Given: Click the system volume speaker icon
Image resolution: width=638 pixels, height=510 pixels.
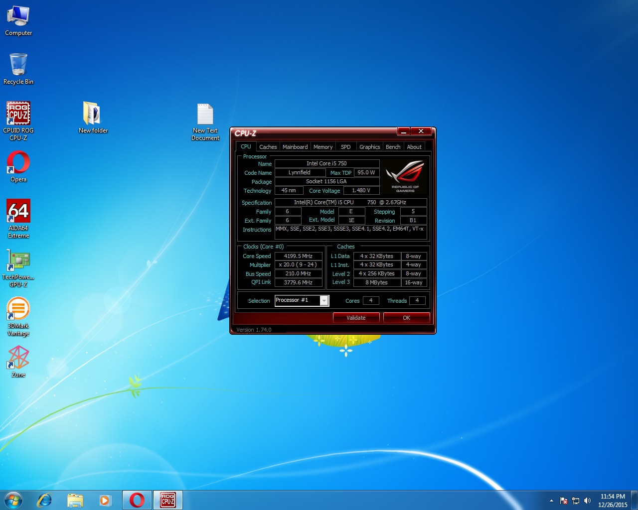Looking at the screenshot, I should [x=587, y=501].
